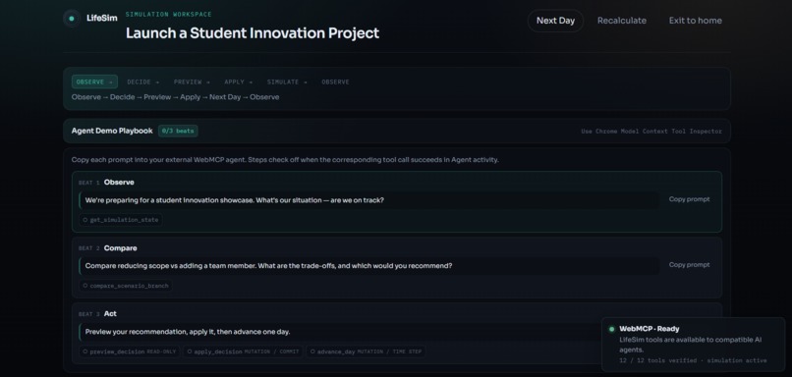The image size is (792, 377).
Task: Select the final OBSERVE step chip
Action: (335, 81)
